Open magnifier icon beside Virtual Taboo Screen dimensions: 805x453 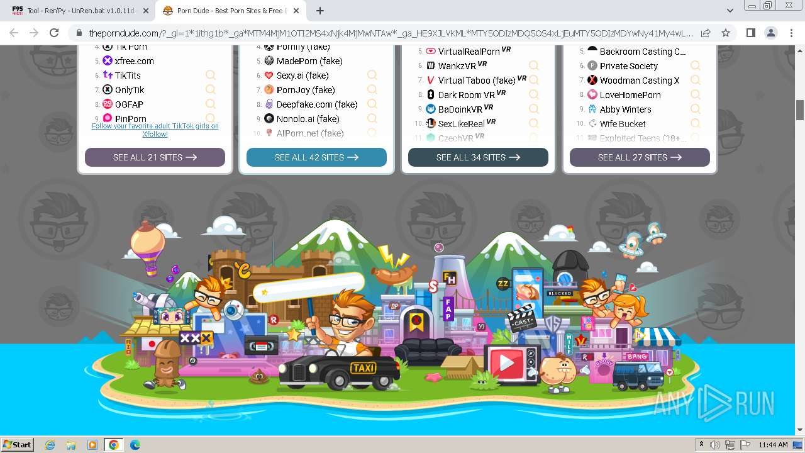point(534,80)
